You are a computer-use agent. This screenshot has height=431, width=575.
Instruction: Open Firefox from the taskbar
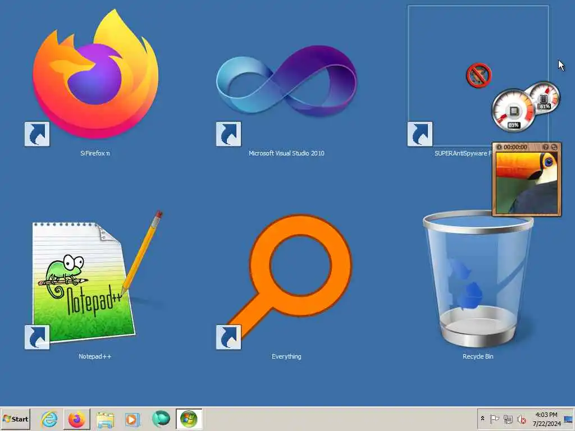(x=76, y=419)
